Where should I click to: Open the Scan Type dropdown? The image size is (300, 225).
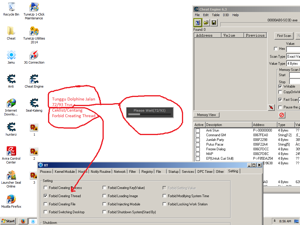(293, 57)
